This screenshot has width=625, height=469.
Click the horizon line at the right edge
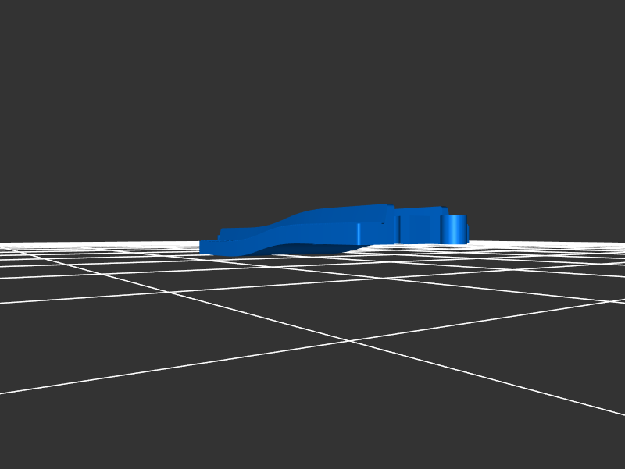pyautogui.click(x=620, y=243)
